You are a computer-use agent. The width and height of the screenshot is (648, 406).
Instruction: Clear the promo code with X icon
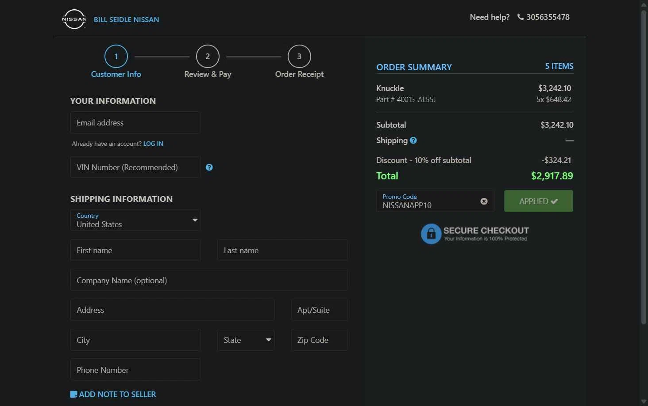pos(484,201)
